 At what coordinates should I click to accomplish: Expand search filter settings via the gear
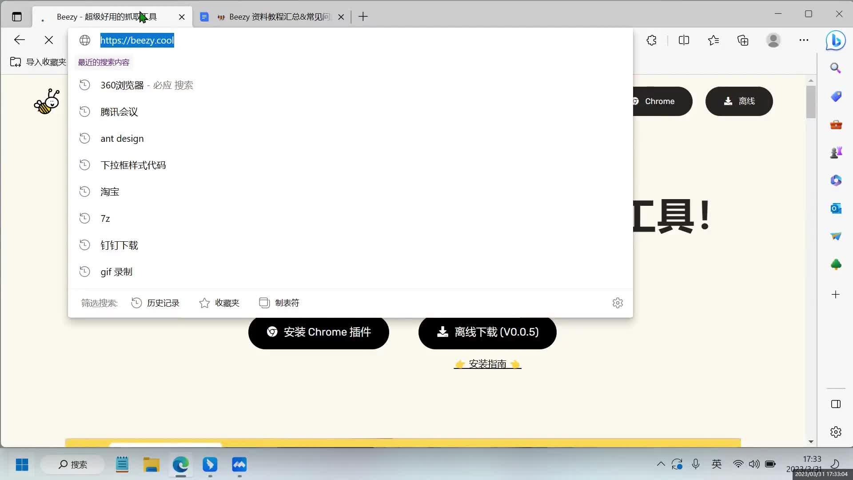618,303
